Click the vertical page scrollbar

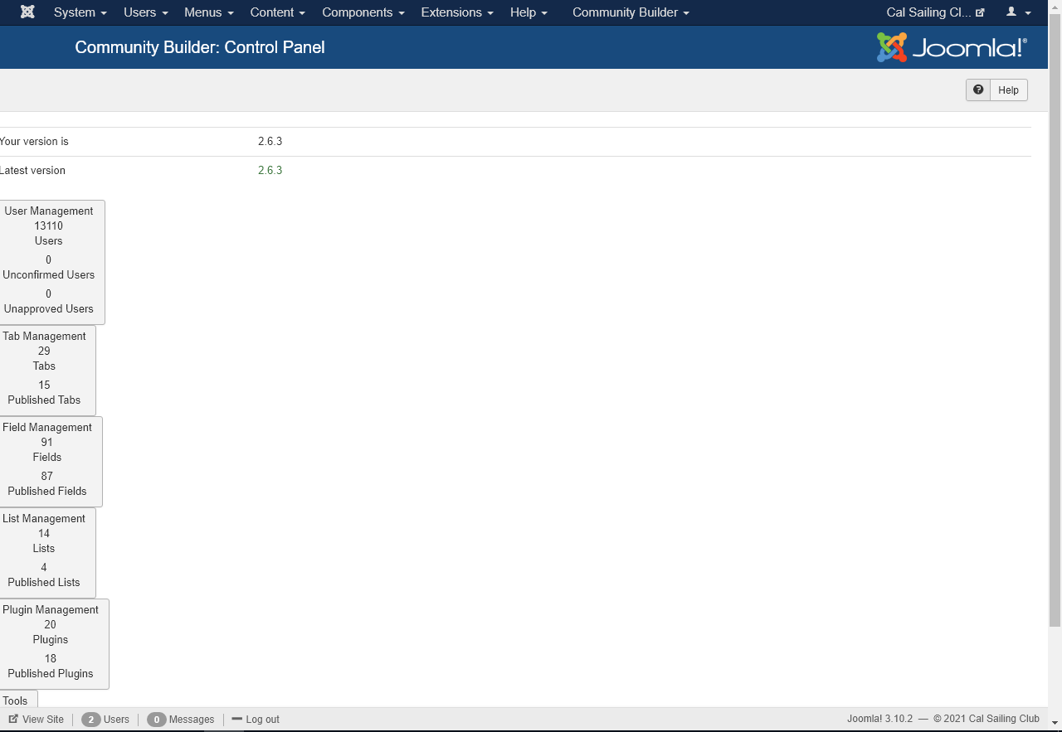(x=1055, y=320)
